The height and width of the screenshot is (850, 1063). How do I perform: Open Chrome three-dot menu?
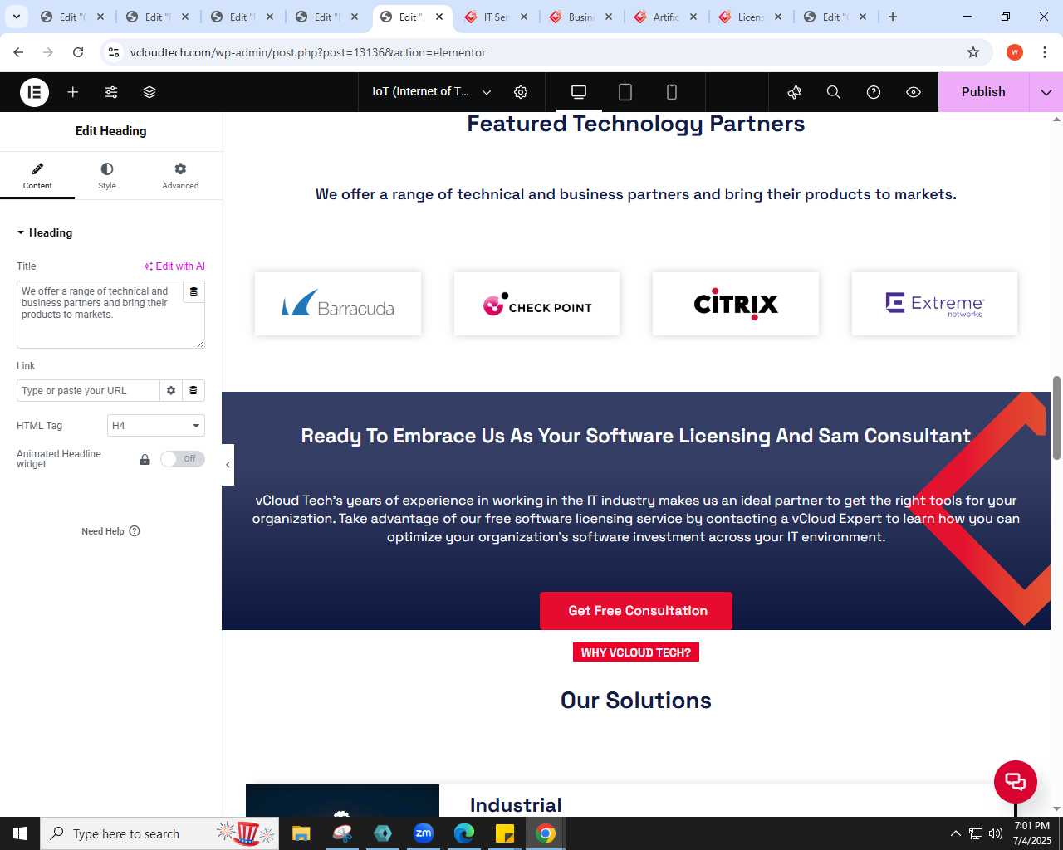(1045, 52)
